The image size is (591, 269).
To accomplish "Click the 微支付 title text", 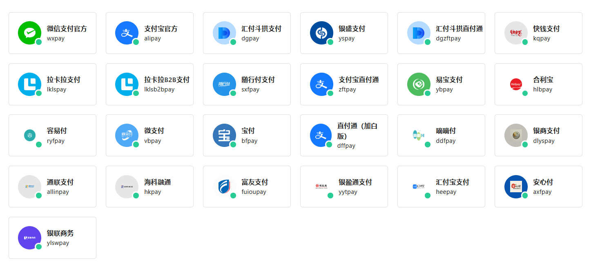I will coord(154,131).
